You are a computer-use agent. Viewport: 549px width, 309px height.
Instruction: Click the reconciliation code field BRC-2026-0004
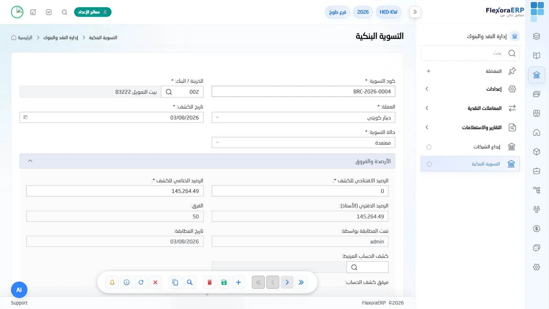pyautogui.click(x=303, y=91)
